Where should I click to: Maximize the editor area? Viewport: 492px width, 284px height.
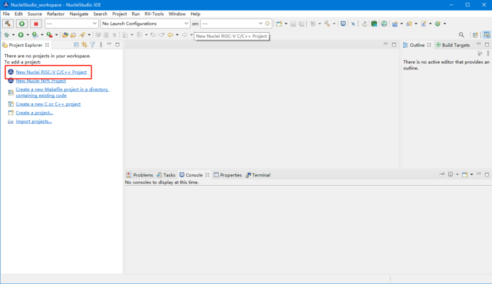(394, 45)
